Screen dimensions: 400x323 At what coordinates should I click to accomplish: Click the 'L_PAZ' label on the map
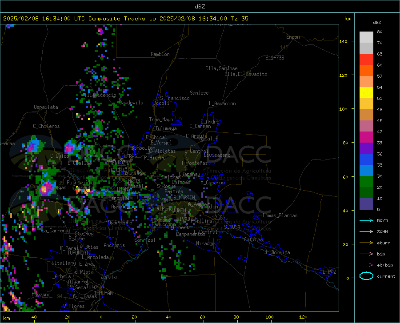click(329, 272)
